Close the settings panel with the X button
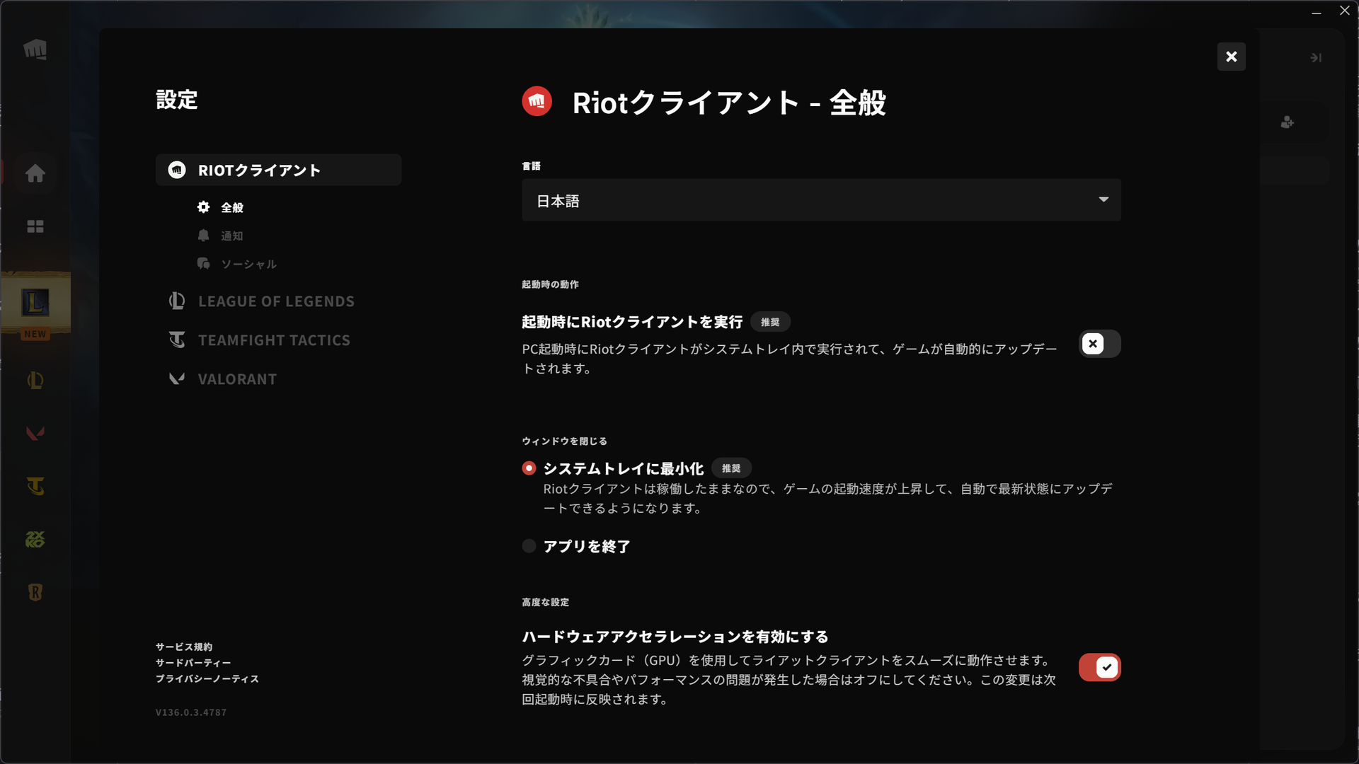Viewport: 1359px width, 764px height. [x=1231, y=57]
